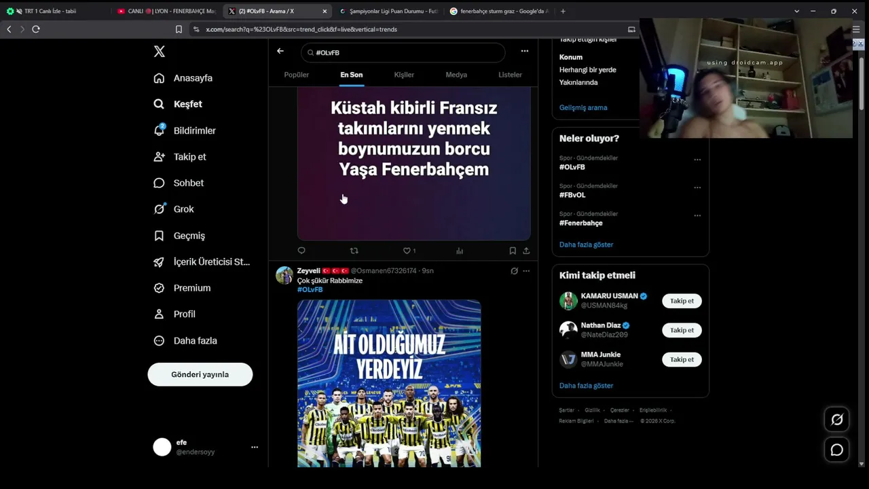Open more options for Zeyveli's post

pyautogui.click(x=526, y=271)
